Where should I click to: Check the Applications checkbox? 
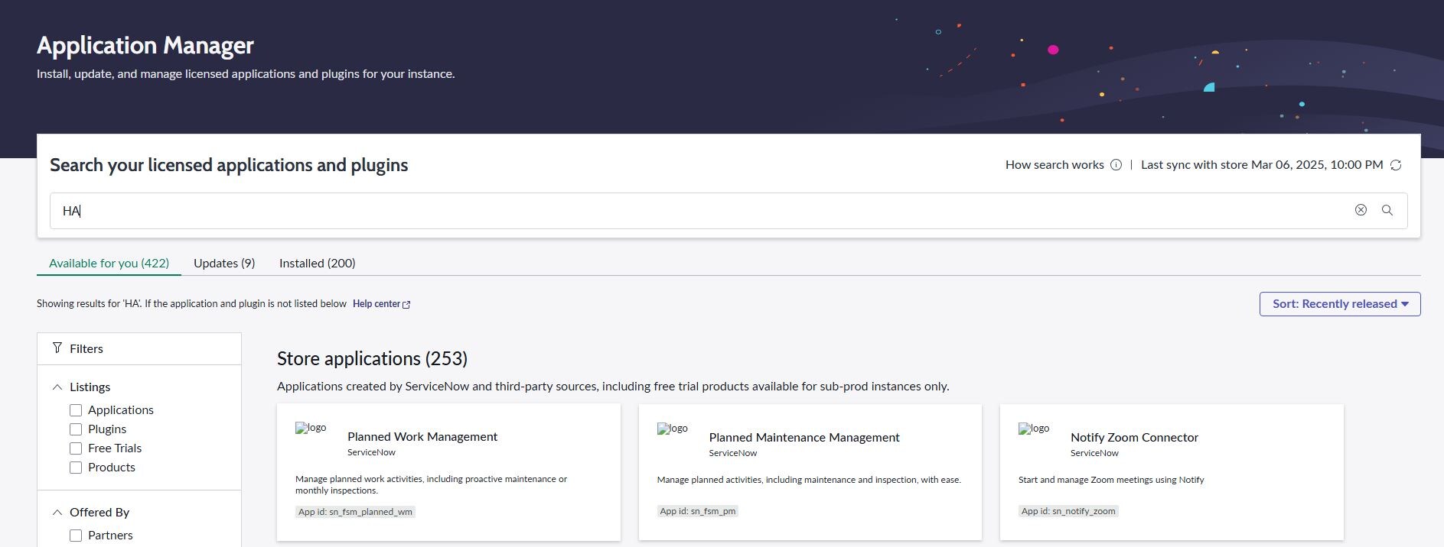tap(76, 410)
